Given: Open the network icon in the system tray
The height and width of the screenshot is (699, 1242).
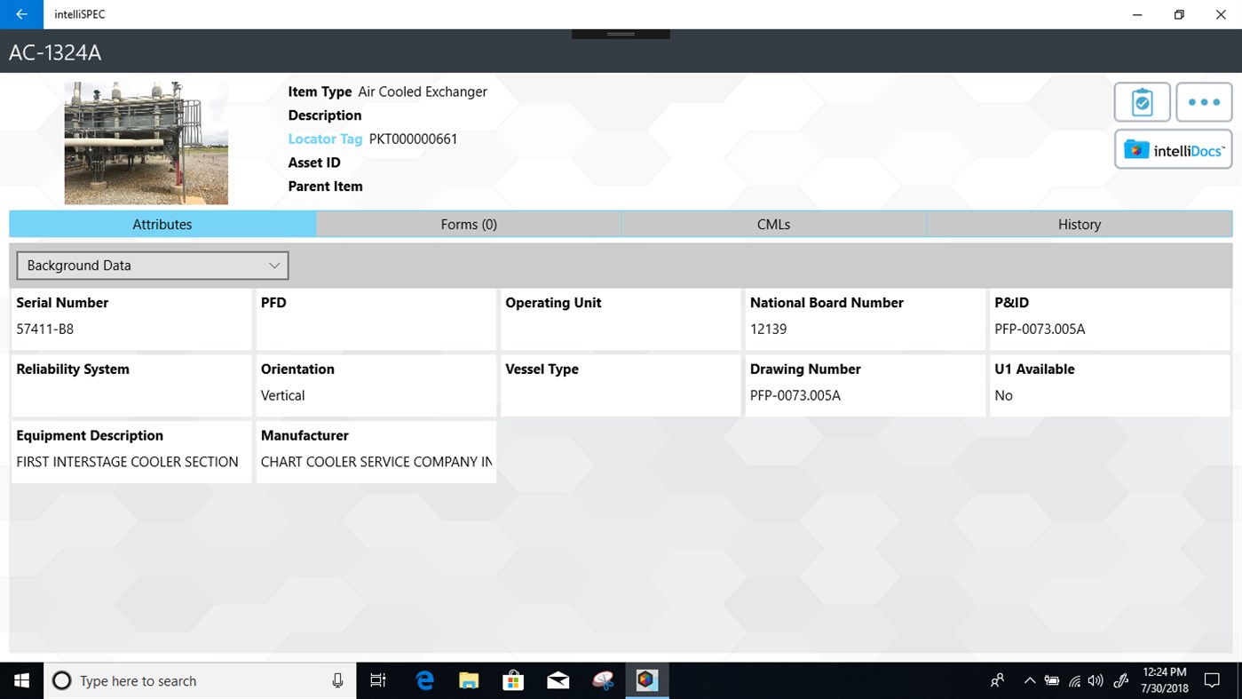Looking at the screenshot, I should coord(1072,680).
